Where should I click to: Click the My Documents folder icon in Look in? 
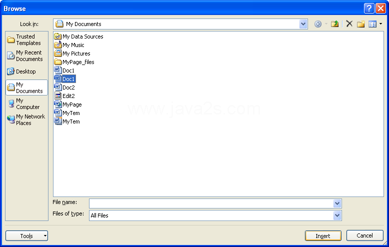point(59,24)
